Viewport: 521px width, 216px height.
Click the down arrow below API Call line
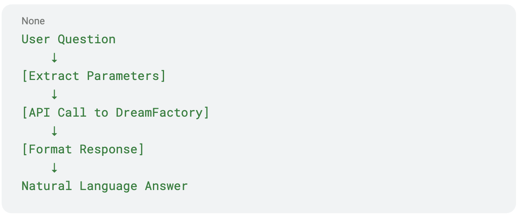[x=54, y=131]
